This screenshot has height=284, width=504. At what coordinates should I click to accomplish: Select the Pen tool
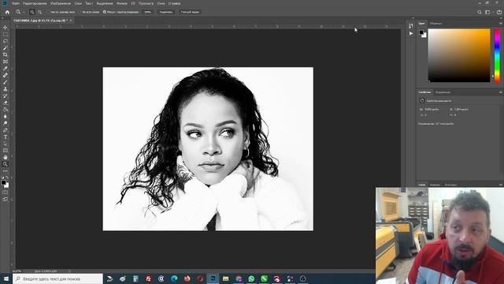pos(6,130)
